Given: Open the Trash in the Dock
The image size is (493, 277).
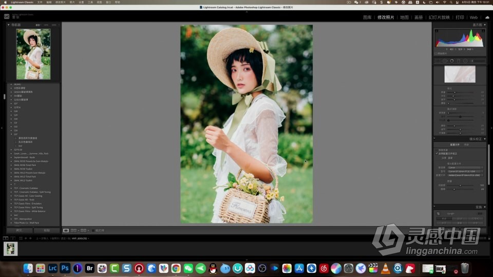Looking at the screenshot, I should (x=465, y=268).
